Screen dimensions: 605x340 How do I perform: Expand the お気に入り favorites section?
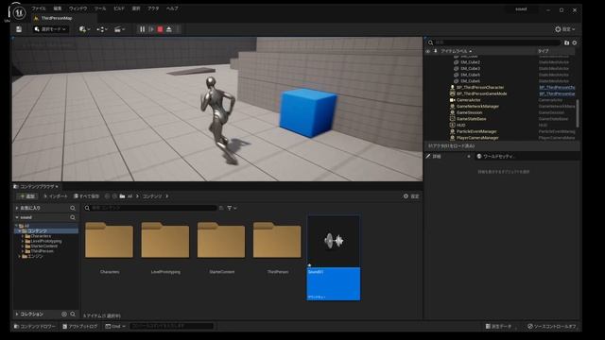click(x=17, y=208)
